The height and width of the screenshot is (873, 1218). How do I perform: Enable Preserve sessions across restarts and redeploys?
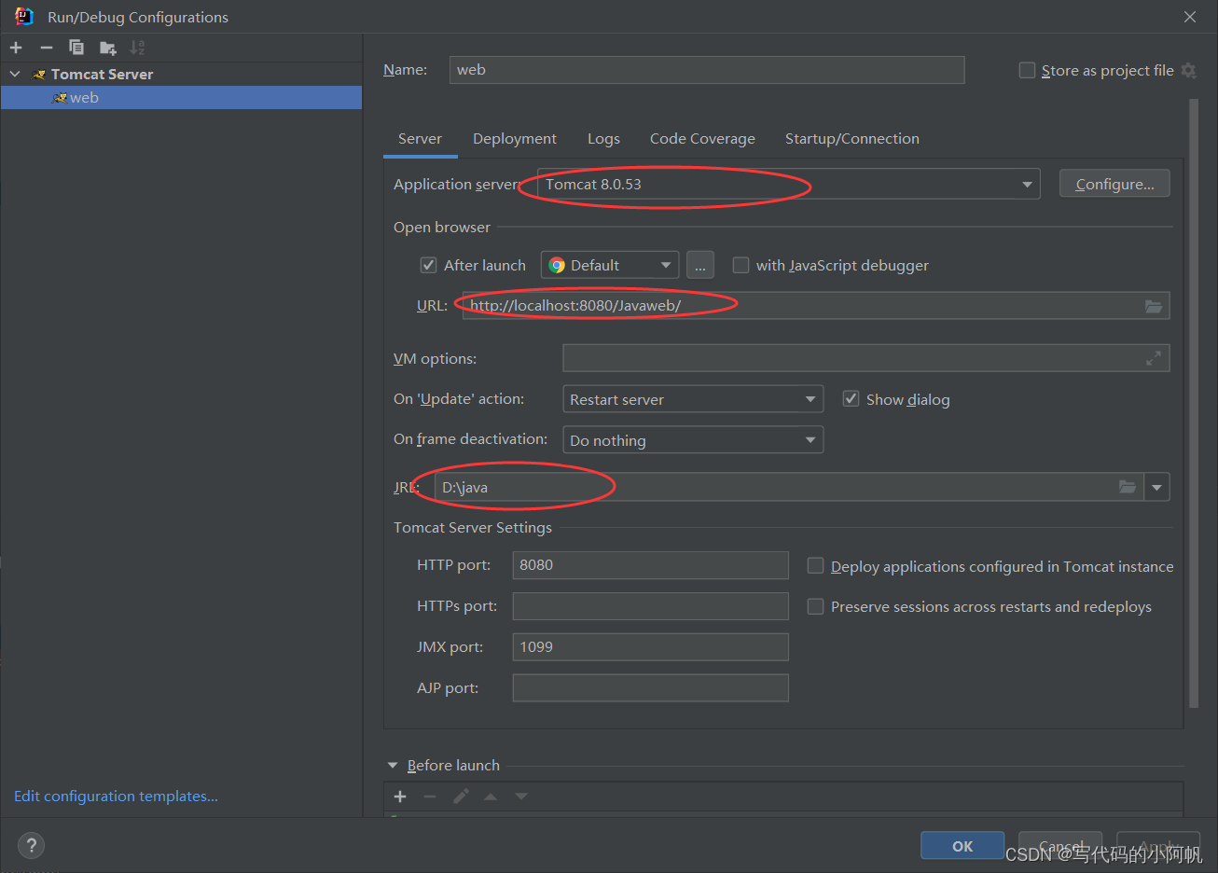click(815, 606)
